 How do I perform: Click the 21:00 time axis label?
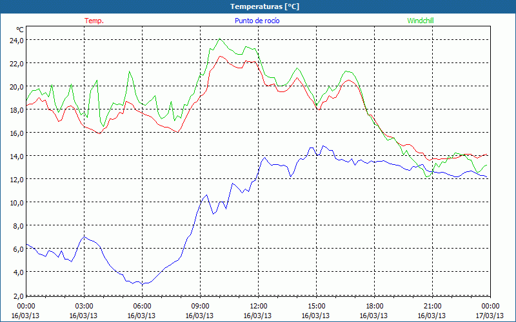coord(432,307)
